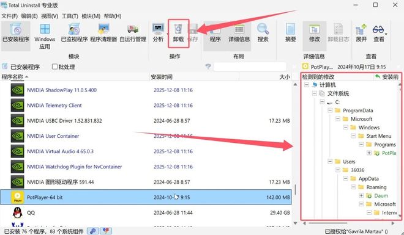Click the second status bar toggle icon

[x=106, y=231]
